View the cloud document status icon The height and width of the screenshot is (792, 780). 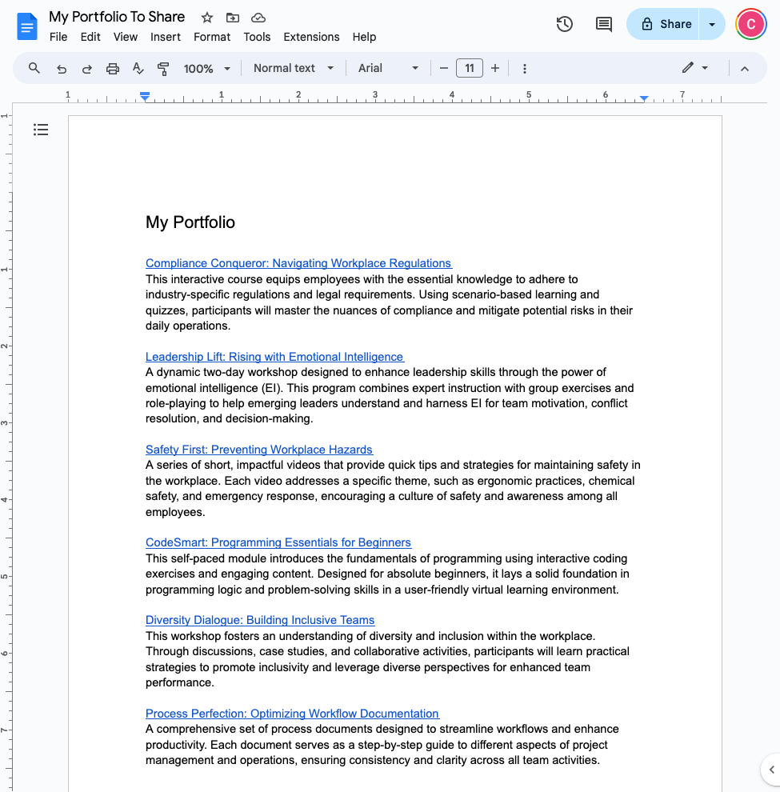point(258,18)
